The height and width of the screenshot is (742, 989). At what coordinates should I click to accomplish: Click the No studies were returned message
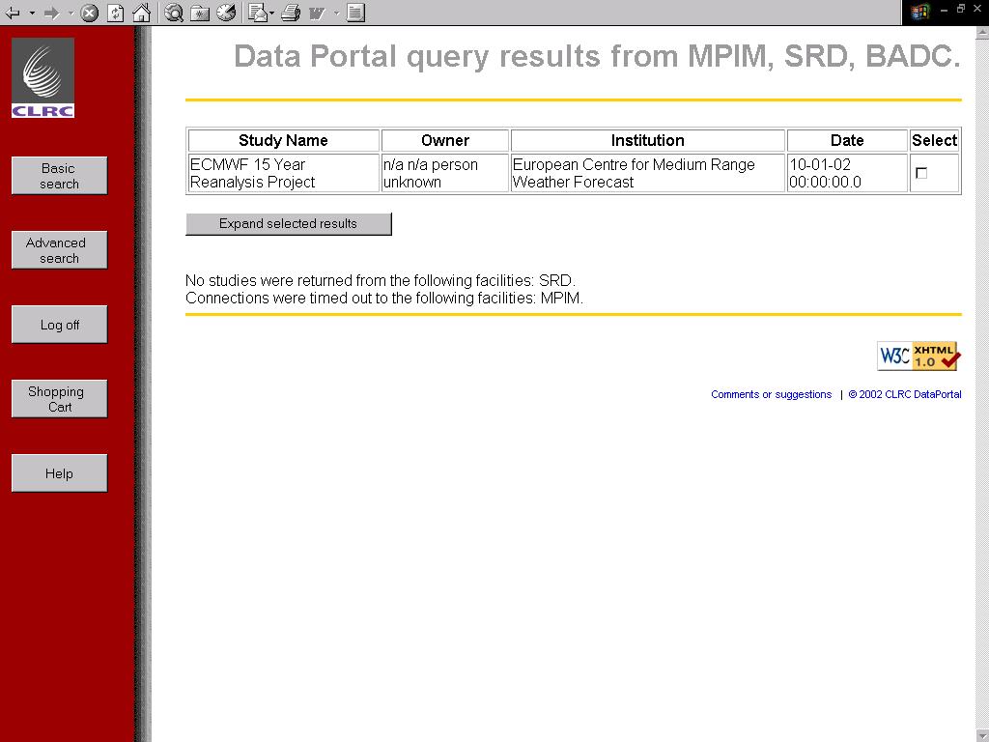(x=381, y=280)
